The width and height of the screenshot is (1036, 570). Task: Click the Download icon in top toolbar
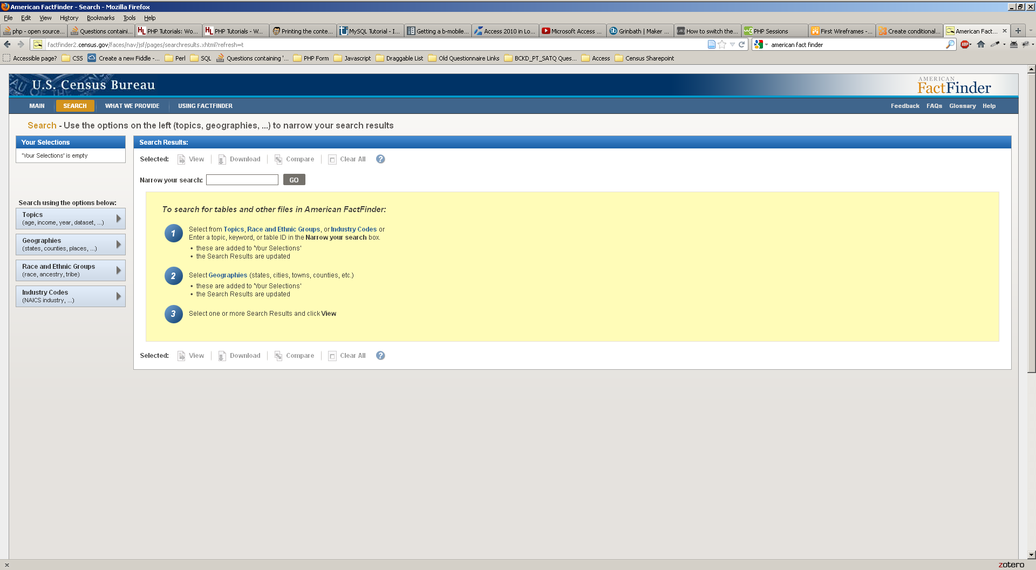pyautogui.click(x=222, y=159)
